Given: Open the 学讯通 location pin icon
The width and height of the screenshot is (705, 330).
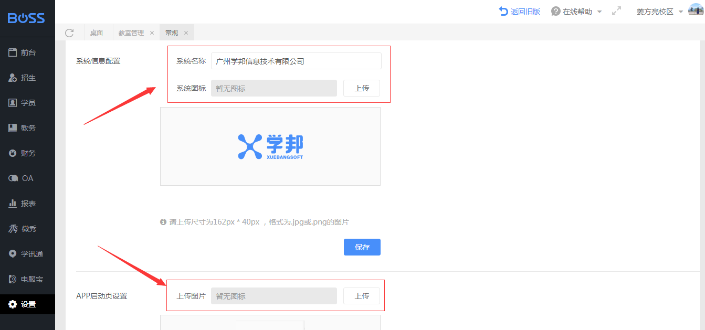Looking at the screenshot, I should coord(13,254).
